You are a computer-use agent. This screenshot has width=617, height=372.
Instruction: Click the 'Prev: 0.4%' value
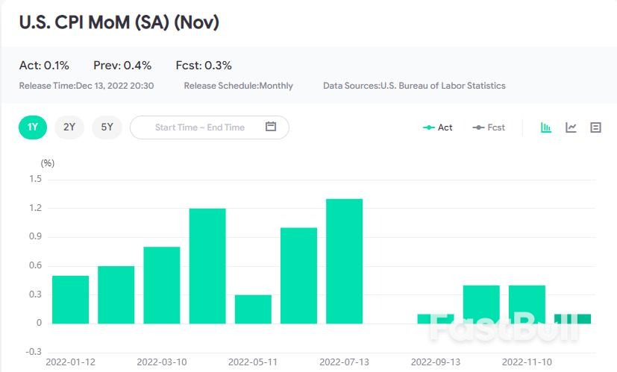point(122,66)
